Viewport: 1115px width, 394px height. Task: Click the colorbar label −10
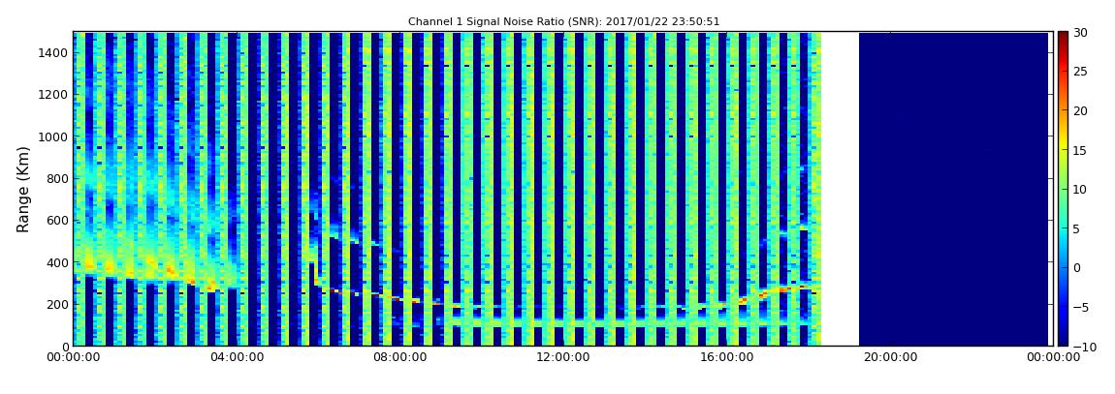pyautogui.click(x=1084, y=347)
